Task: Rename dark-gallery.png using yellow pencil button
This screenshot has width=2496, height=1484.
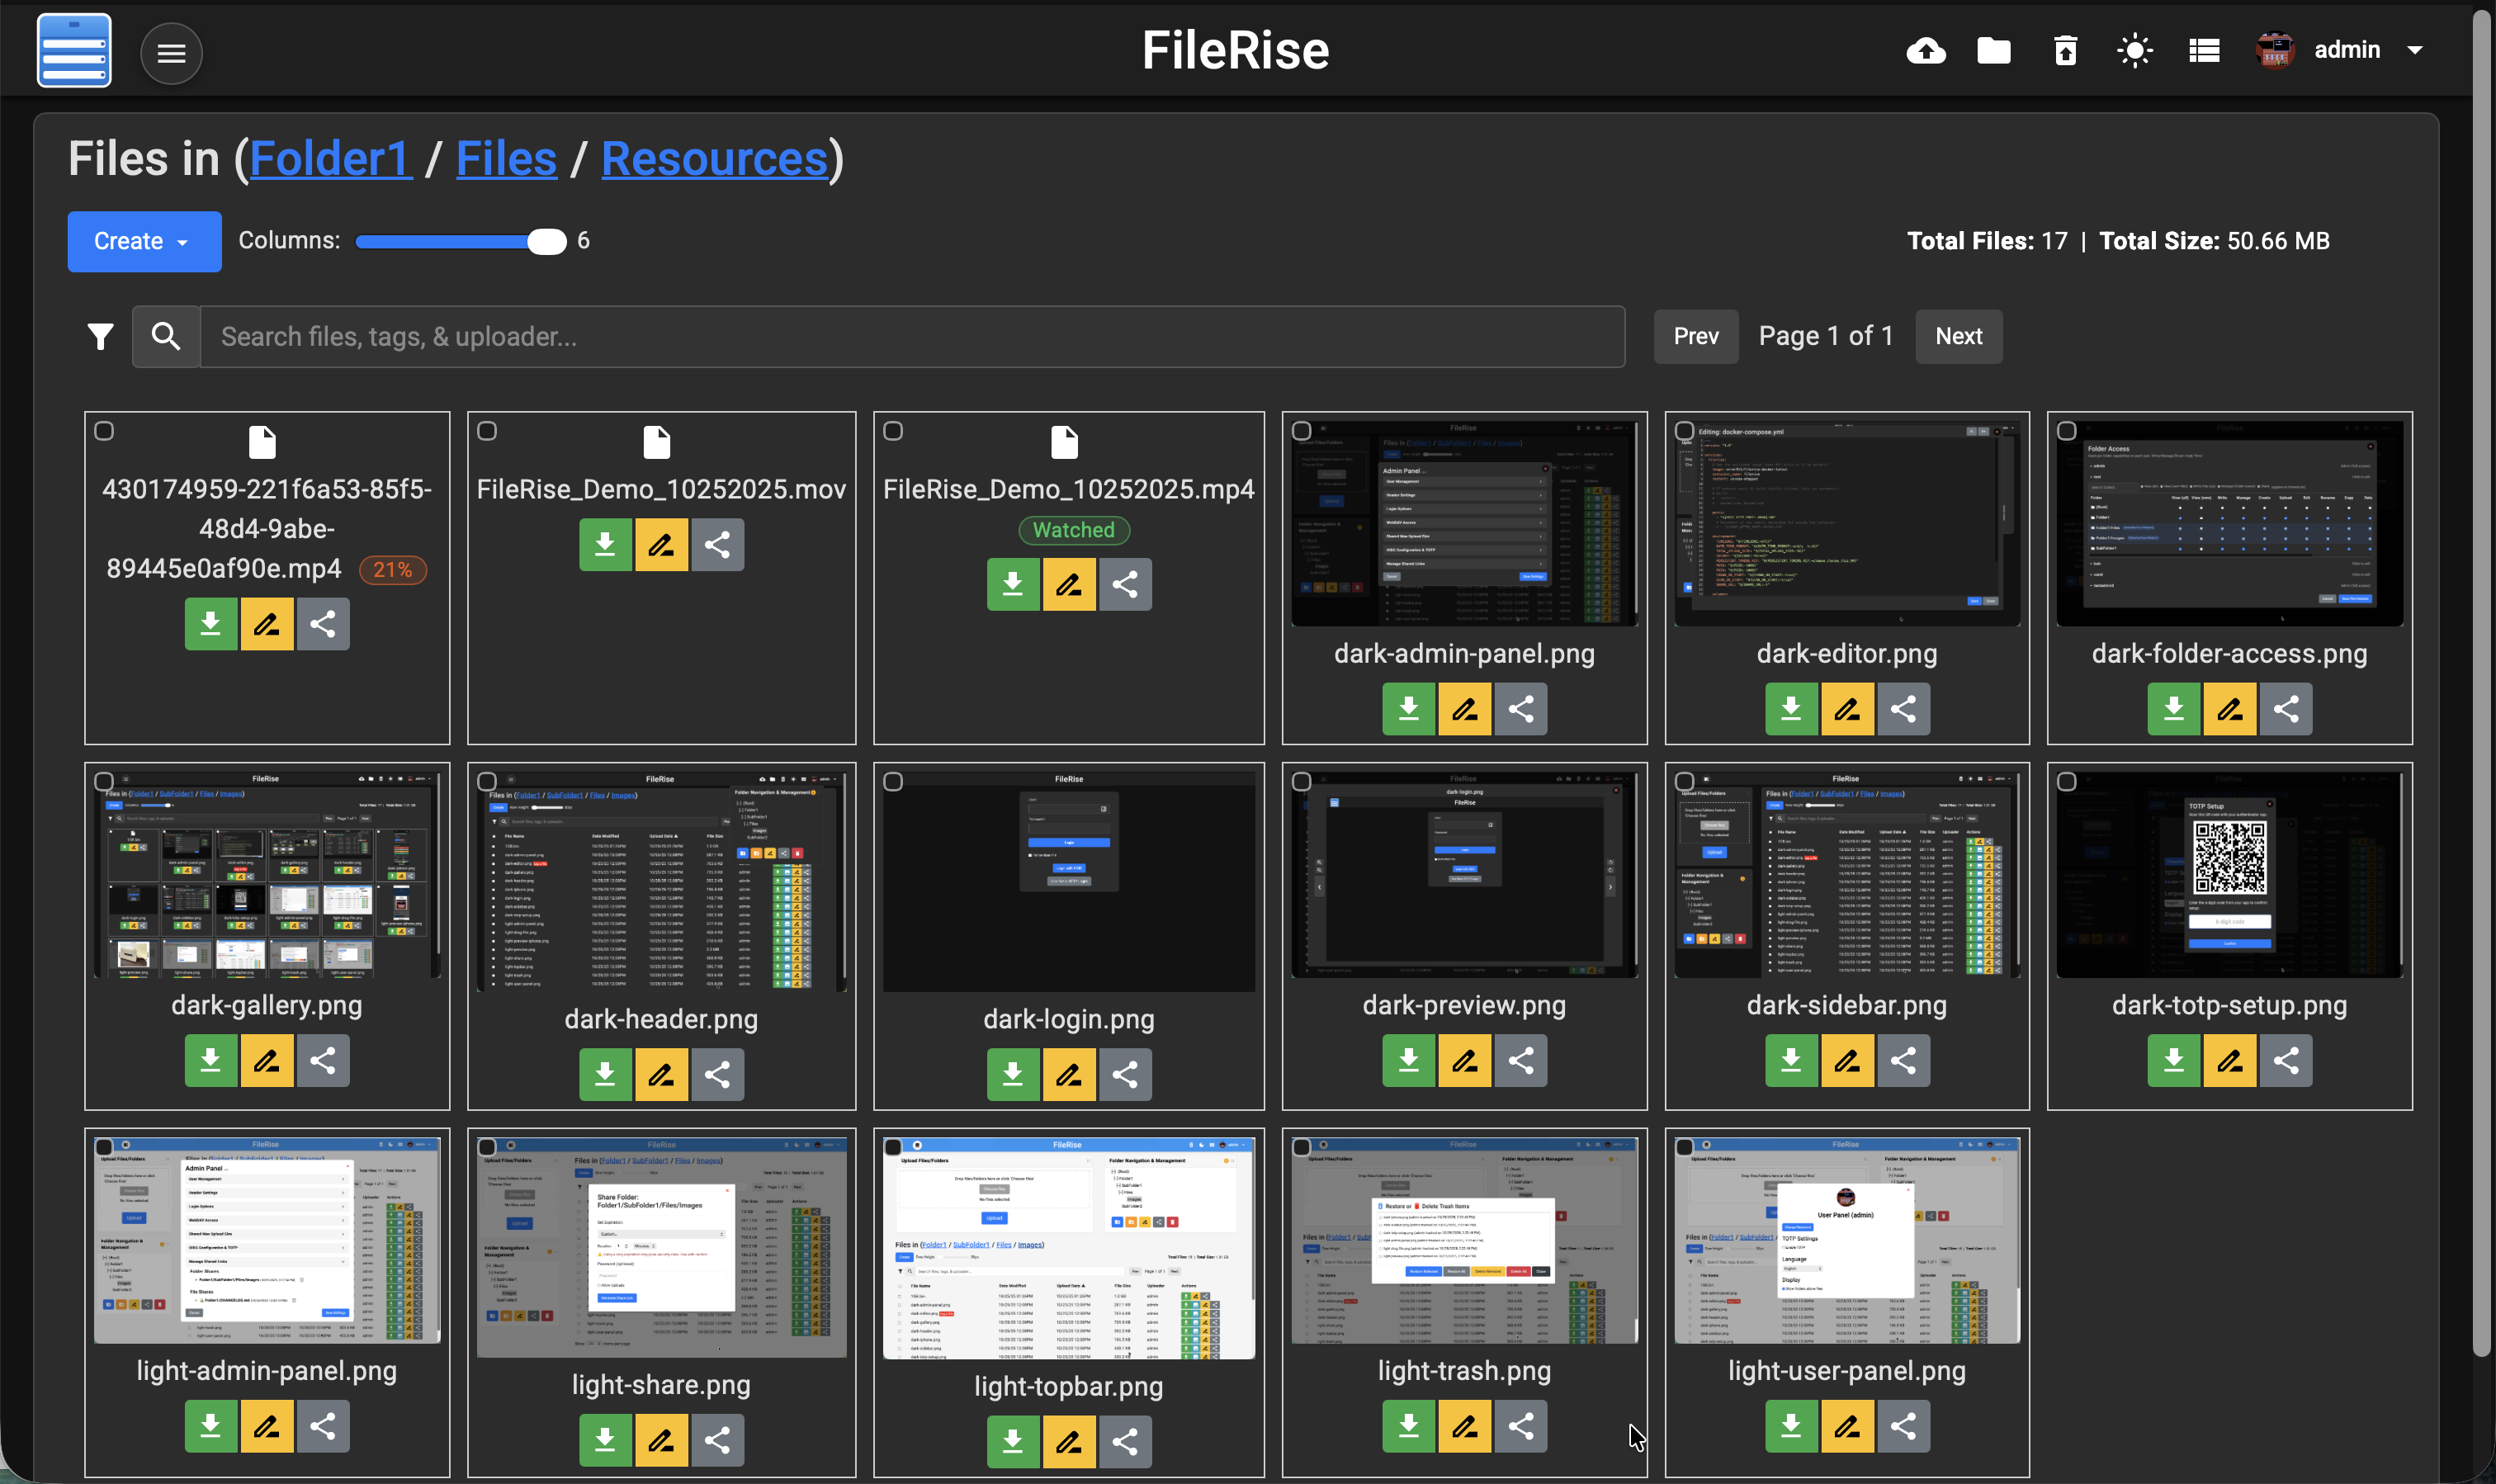Action: click(x=266, y=1060)
